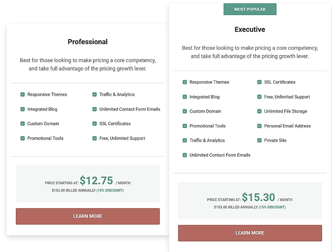Toggle the Personal Email Address checkbox

pyautogui.click(x=259, y=126)
